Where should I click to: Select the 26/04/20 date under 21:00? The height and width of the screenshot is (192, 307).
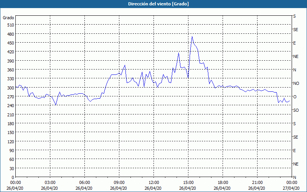click(x=256, y=188)
